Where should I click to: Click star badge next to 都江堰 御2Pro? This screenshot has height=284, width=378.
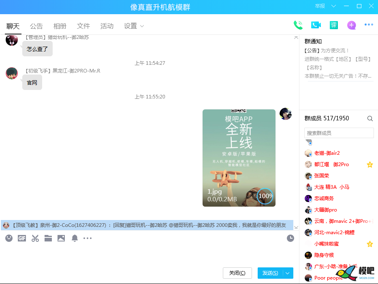click(x=370, y=164)
